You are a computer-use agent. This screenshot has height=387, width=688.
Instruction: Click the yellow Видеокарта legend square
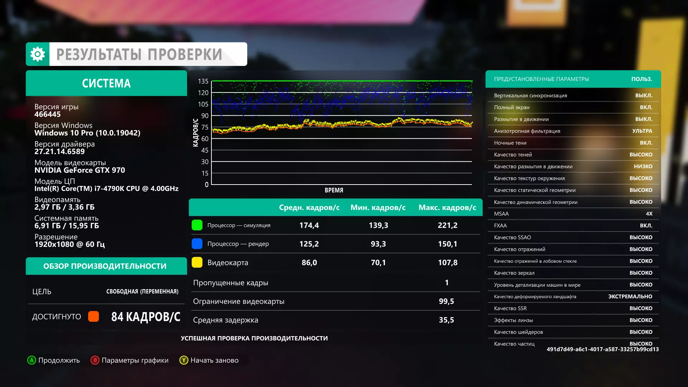click(197, 262)
